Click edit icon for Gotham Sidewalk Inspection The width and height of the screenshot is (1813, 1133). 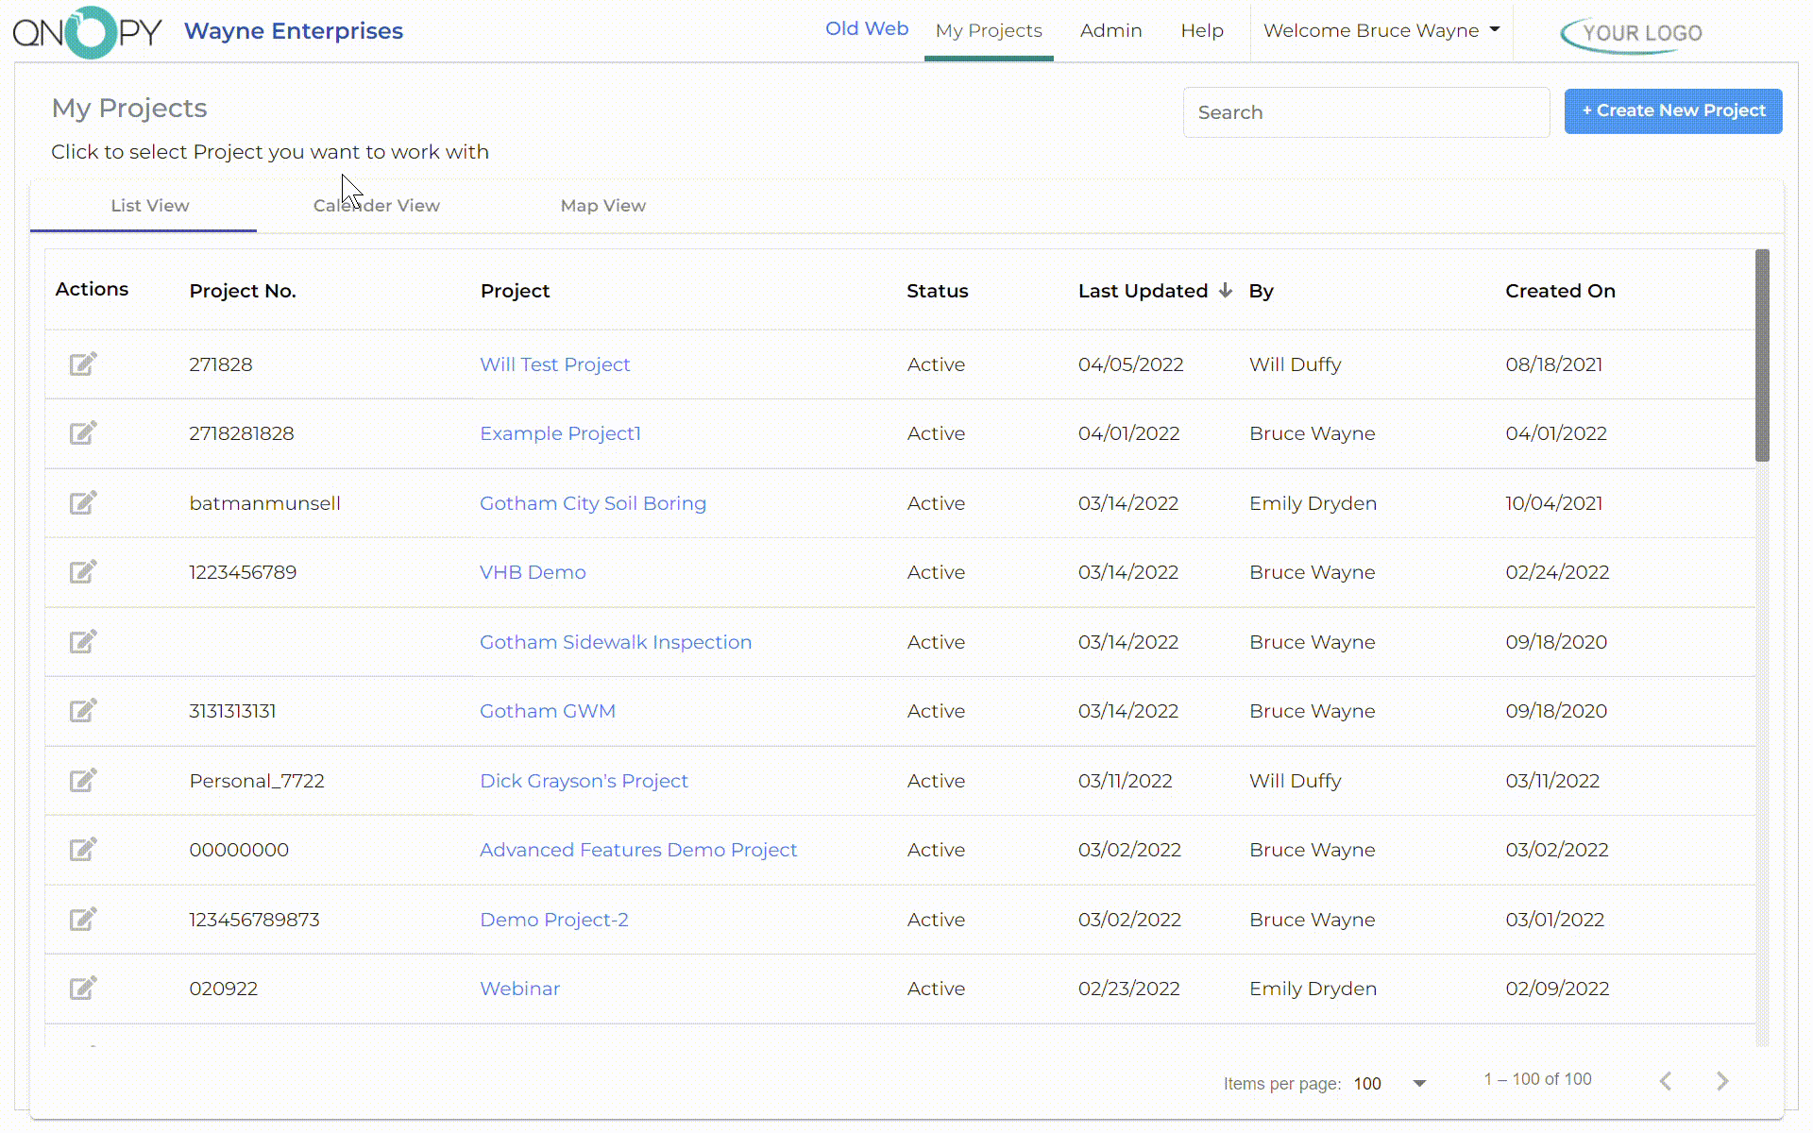[x=83, y=641]
